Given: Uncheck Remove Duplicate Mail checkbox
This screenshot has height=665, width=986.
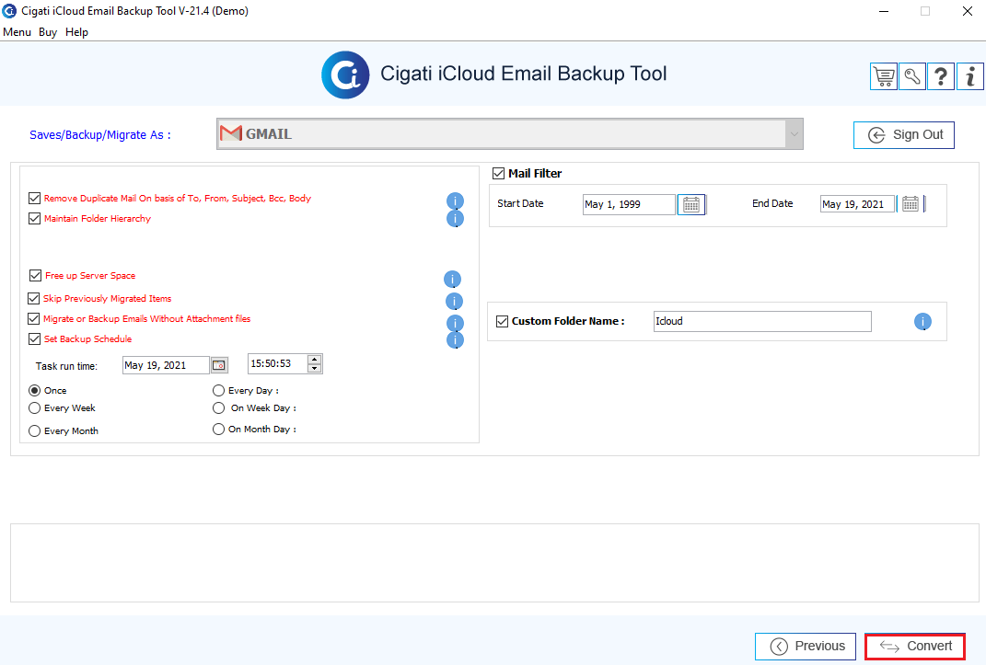Looking at the screenshot, I should 35,199.
